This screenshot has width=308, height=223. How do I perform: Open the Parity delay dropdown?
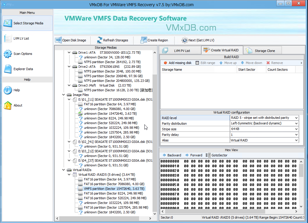296,135
